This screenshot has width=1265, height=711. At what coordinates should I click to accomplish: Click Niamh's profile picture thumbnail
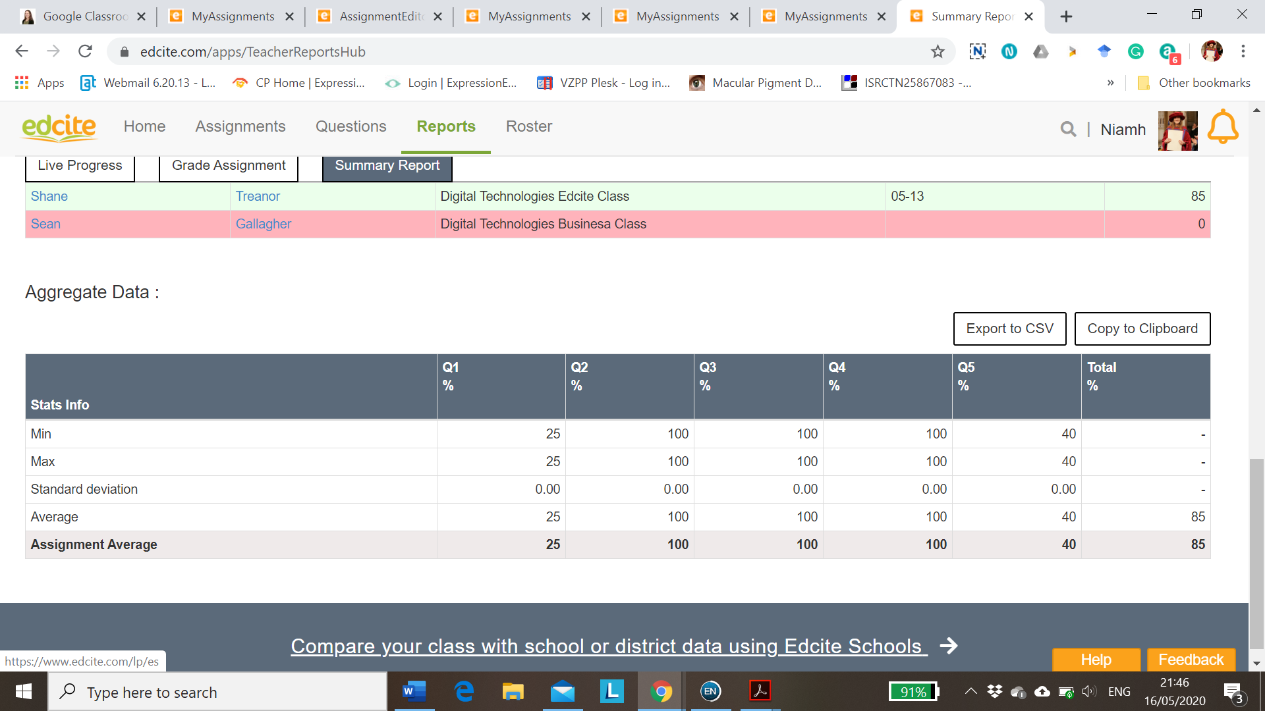point(1177,130)
